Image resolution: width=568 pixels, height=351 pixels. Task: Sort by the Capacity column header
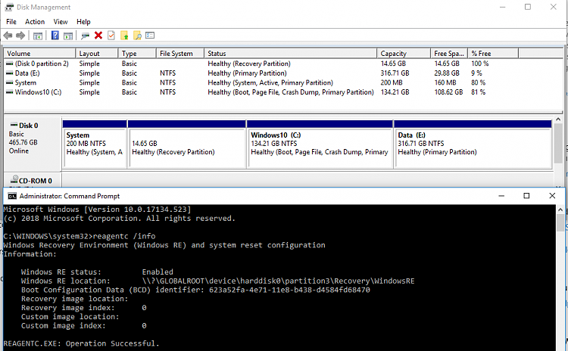pos(404,53)
